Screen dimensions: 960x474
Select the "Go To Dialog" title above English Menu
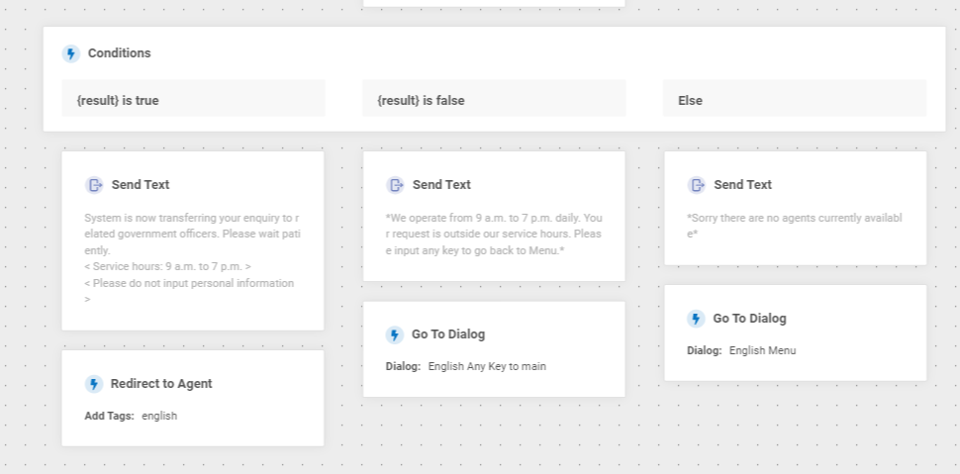click(749, 319)
